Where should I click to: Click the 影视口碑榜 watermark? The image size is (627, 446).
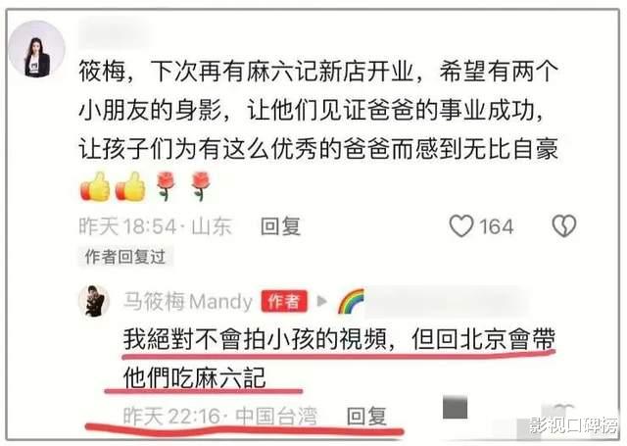(x=573, y=425)
